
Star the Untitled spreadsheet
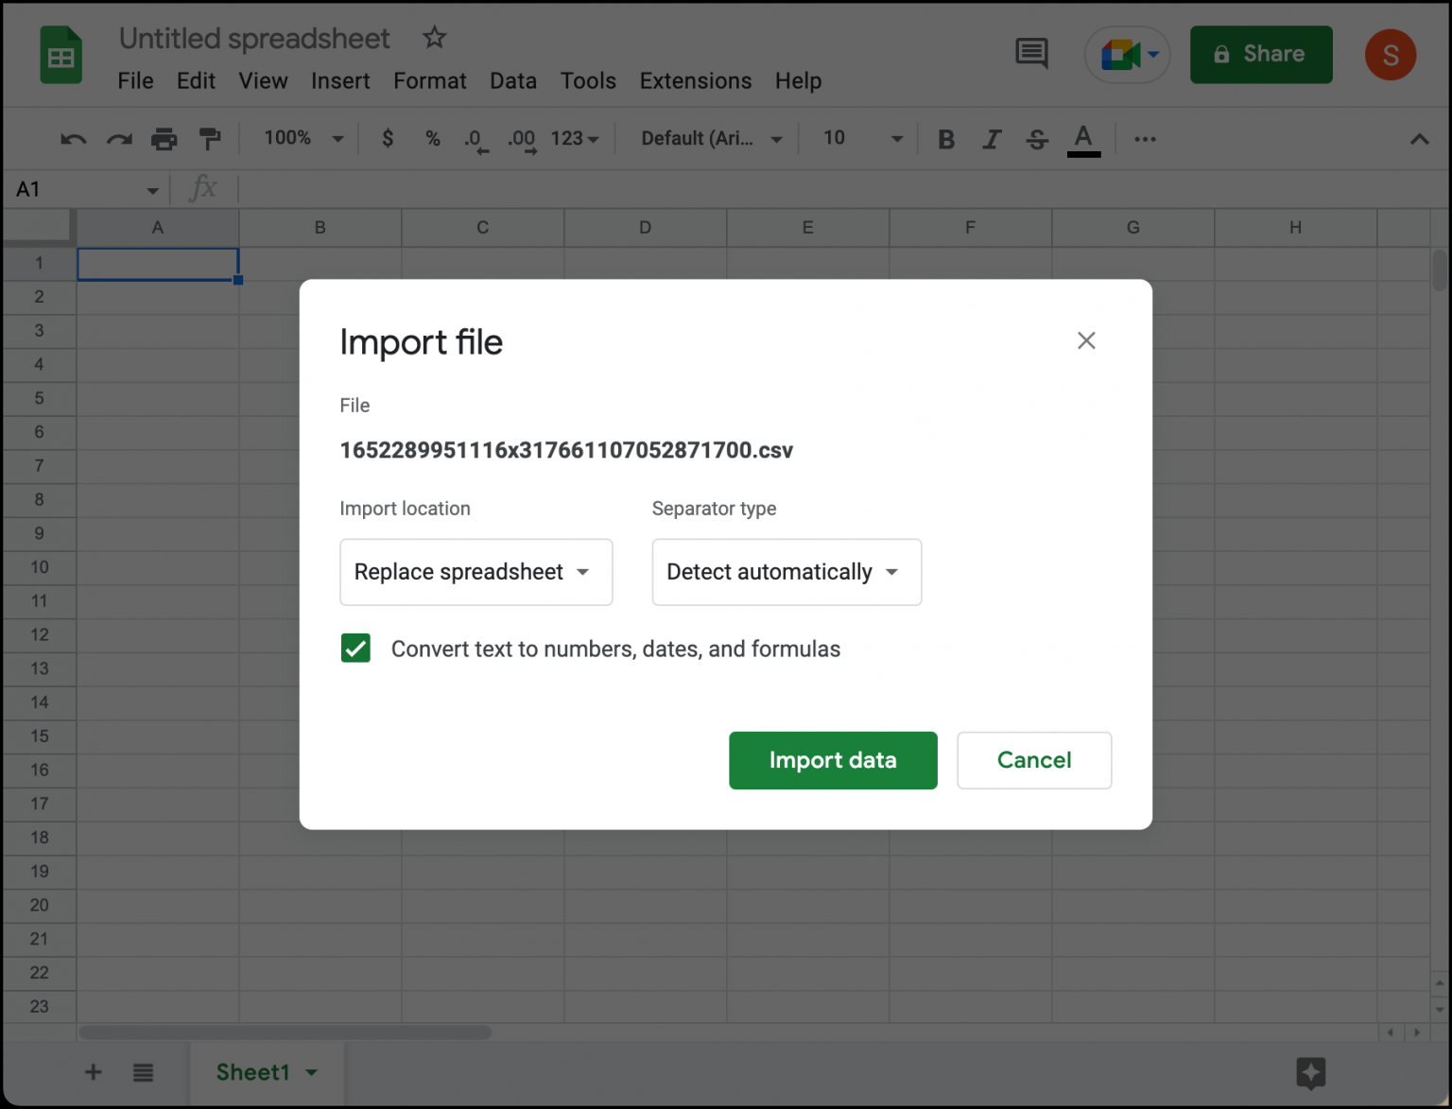tap(434, 38)
